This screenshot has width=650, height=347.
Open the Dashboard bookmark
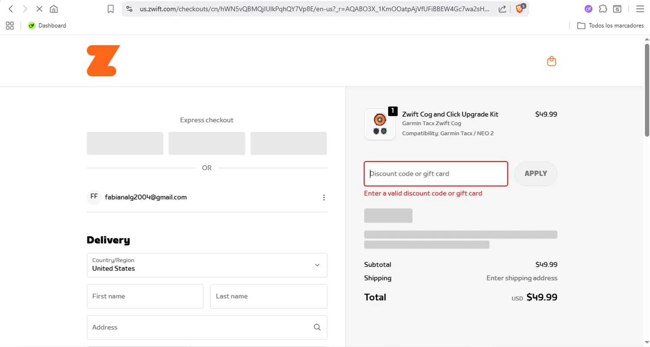47,26
